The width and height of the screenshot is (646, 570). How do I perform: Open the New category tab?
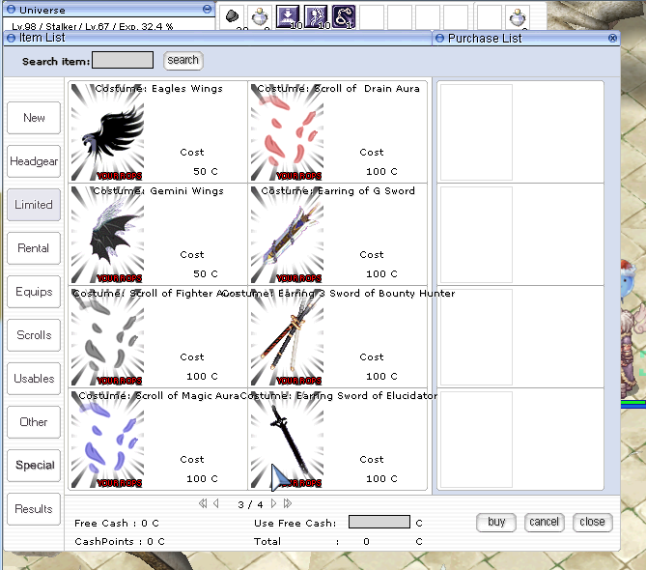(34, 118)
